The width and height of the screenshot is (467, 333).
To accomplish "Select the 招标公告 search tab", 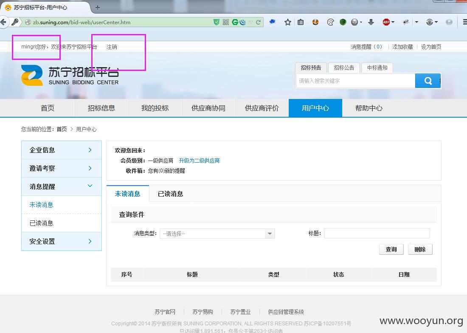I will pos(344,68).
